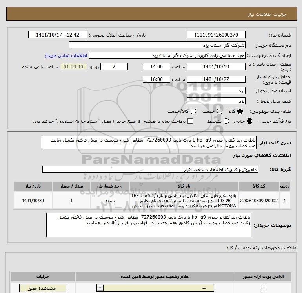Click the کد کالا column header
The height and width of the screenshot is (293, 302).
click(259, 186)
